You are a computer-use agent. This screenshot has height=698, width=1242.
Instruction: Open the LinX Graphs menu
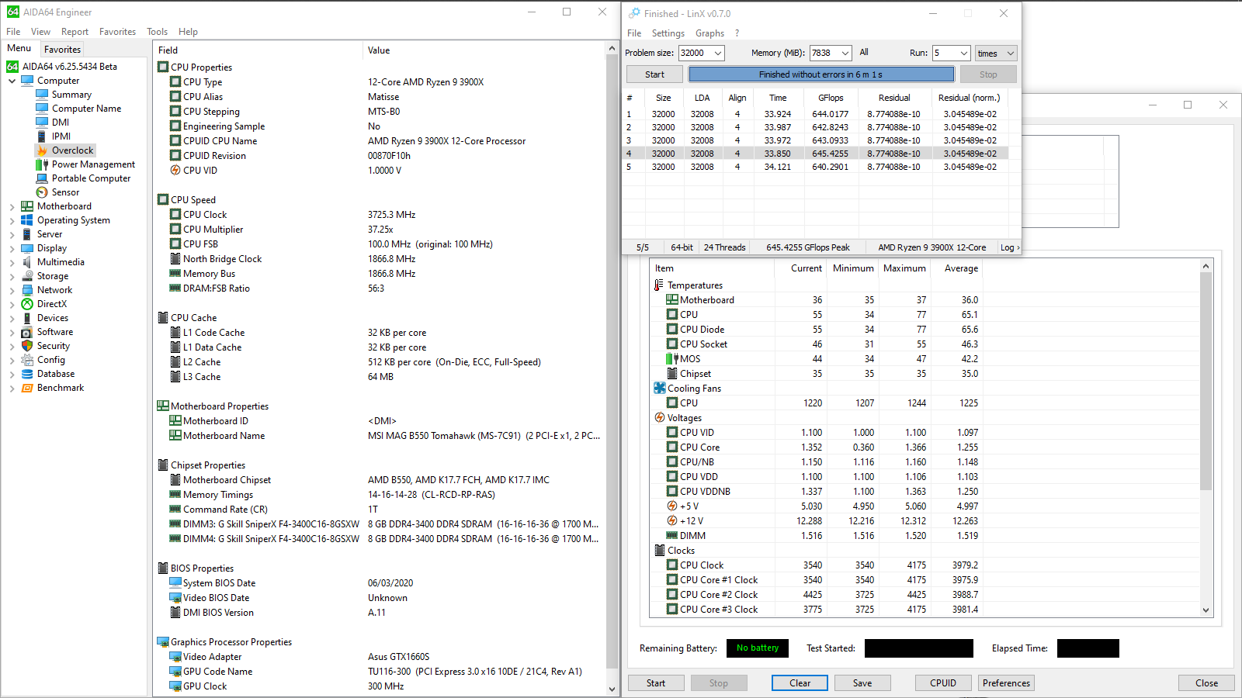[x=709, y=33]
